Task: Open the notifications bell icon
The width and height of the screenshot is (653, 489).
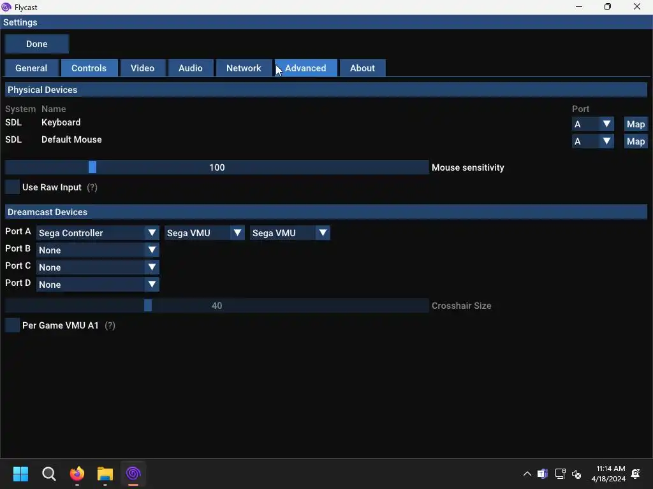Action: (636, 474)
